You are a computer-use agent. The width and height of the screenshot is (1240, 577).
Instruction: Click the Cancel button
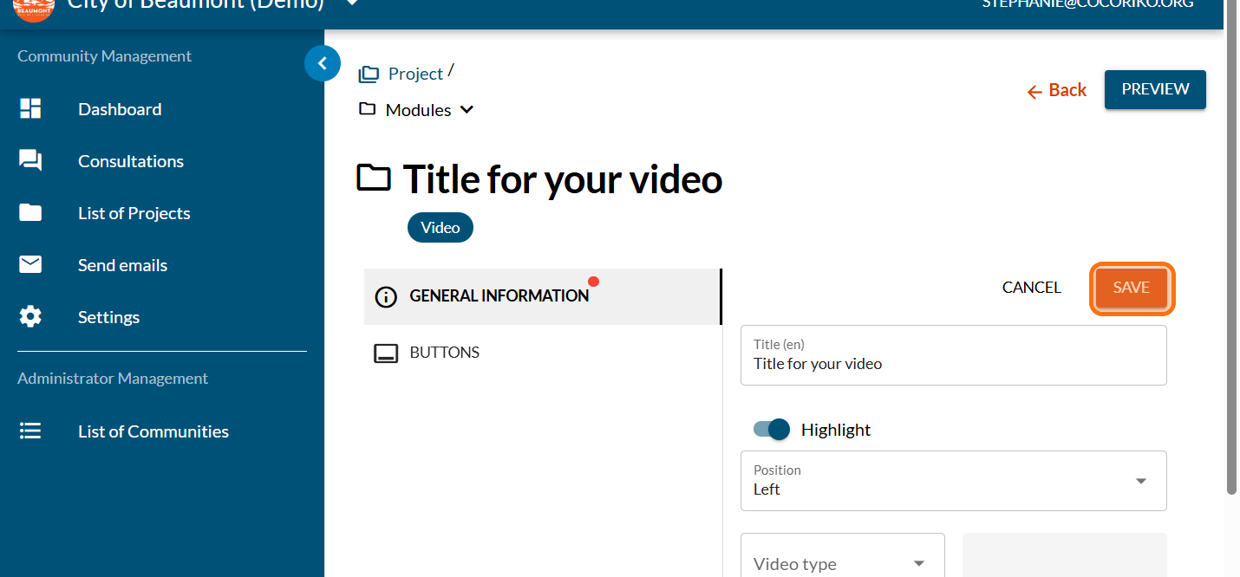[x=1031, y=288]
